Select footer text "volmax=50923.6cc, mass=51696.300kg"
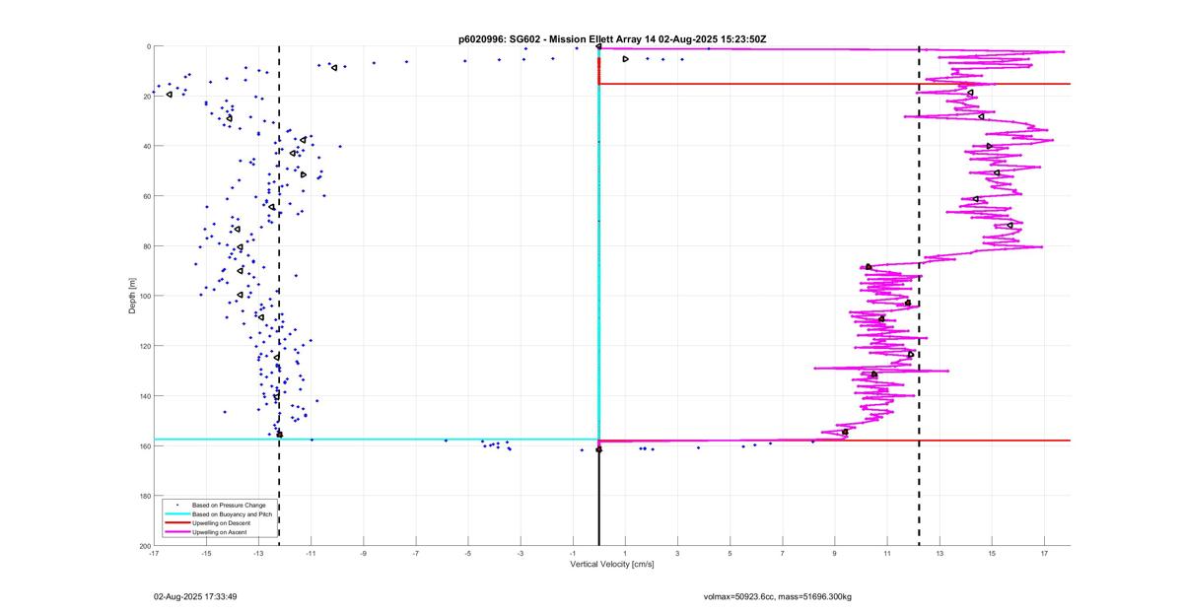 pyautogui.click(x=778, y=596)
